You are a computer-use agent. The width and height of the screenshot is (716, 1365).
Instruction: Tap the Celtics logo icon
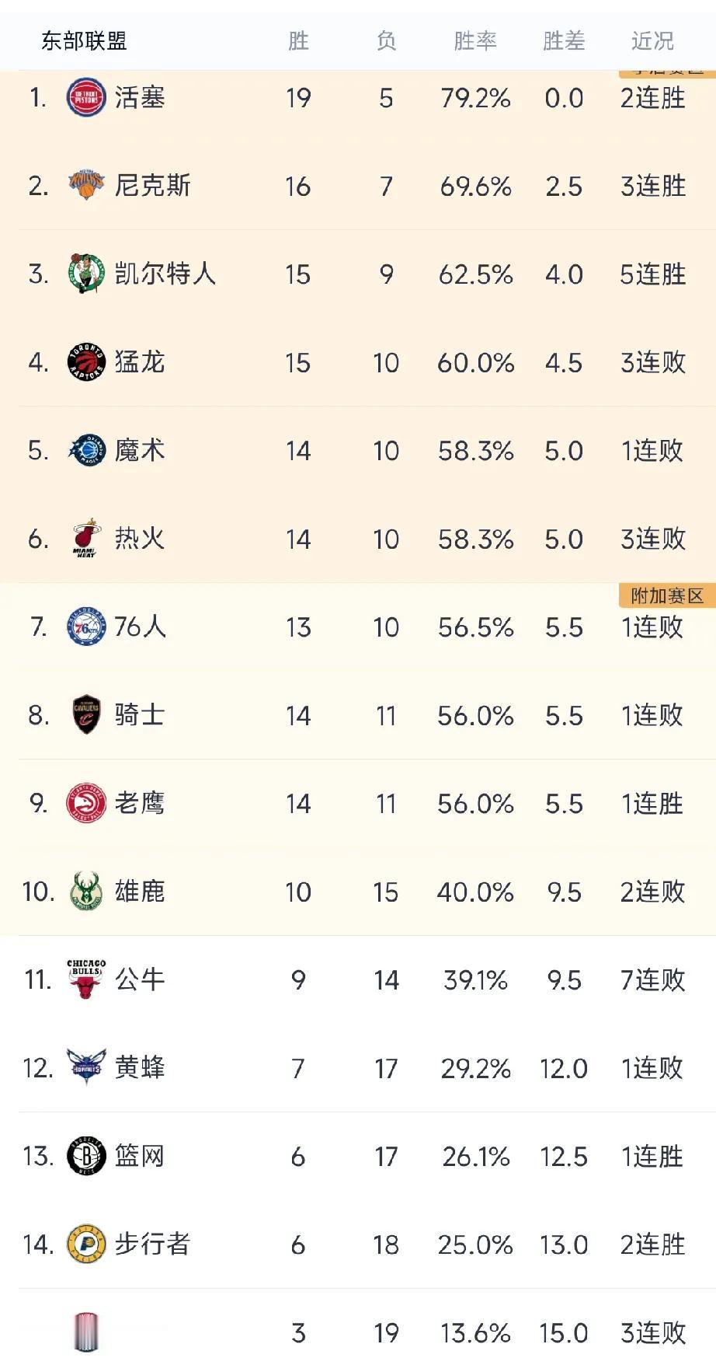(86, 274)
